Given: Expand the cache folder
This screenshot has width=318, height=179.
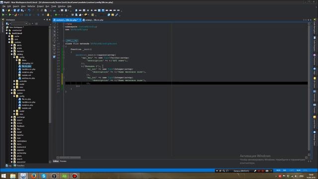Looking at the screenshot, I should click(9, 36).
